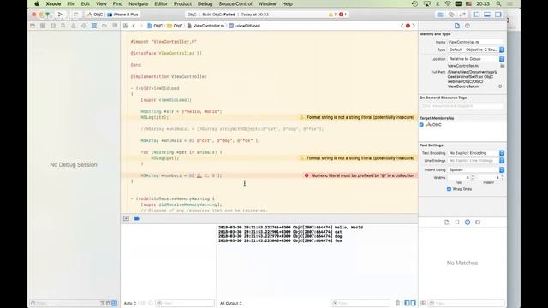
Task: Click the hide debug area icon
Action: (x=126, y=219)
